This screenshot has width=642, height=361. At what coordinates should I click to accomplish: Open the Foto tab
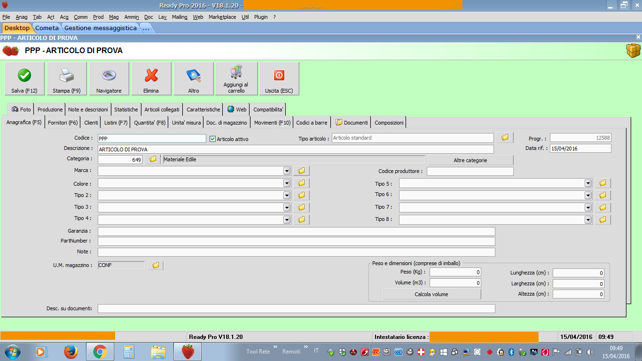21,110
